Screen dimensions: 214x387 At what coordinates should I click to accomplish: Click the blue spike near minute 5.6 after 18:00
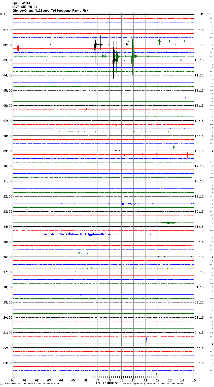tap(81, 294)
